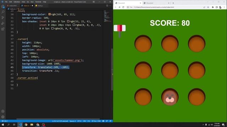Image resolution: width=227 pixels, height=127 pixels.
Task: Click the code minimap in the editor
Action: coord(107,16)
